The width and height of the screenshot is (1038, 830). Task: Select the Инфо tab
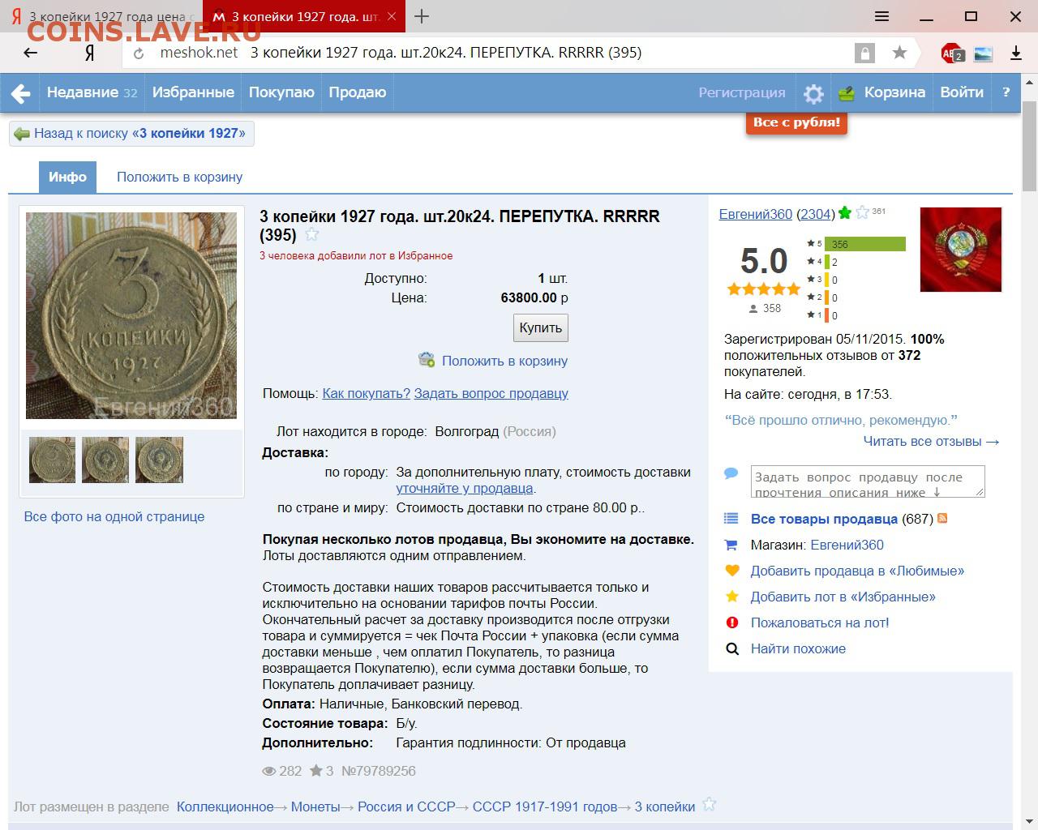coord(67,177)
